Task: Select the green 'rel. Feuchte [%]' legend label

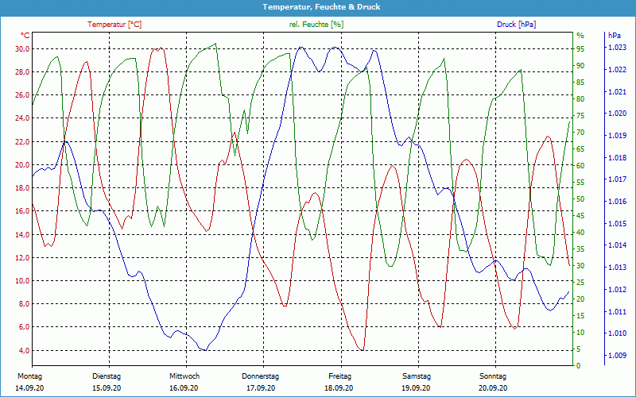Action: click(316, 25)
